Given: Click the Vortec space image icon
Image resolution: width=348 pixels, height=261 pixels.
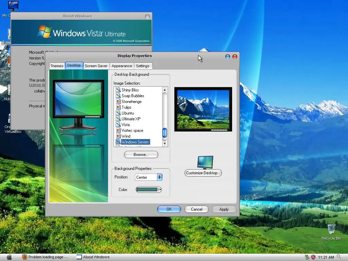Looking at the screenshot, I should pyautogui.click(x=118, y=130).
